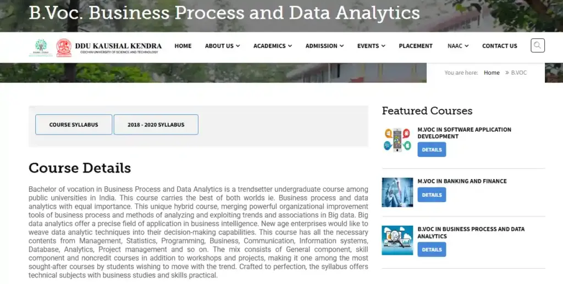Click the Course Syllabus button

tap(74, 125)
